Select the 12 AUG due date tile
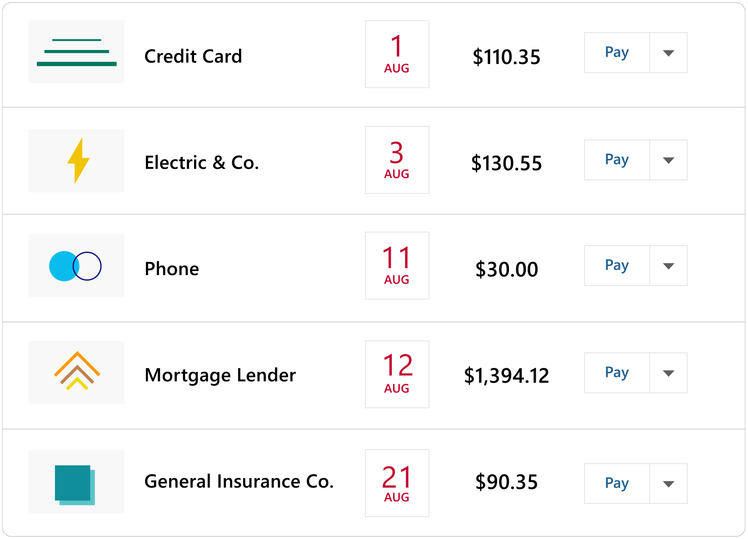This screenshot has width=748, height=539. tap(397, 374)
